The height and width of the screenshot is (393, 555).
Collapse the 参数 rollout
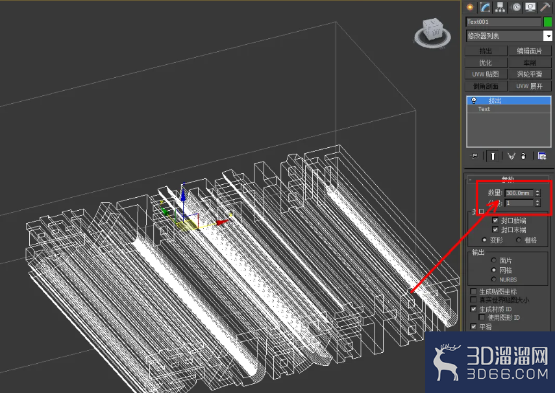pos(508,179)
